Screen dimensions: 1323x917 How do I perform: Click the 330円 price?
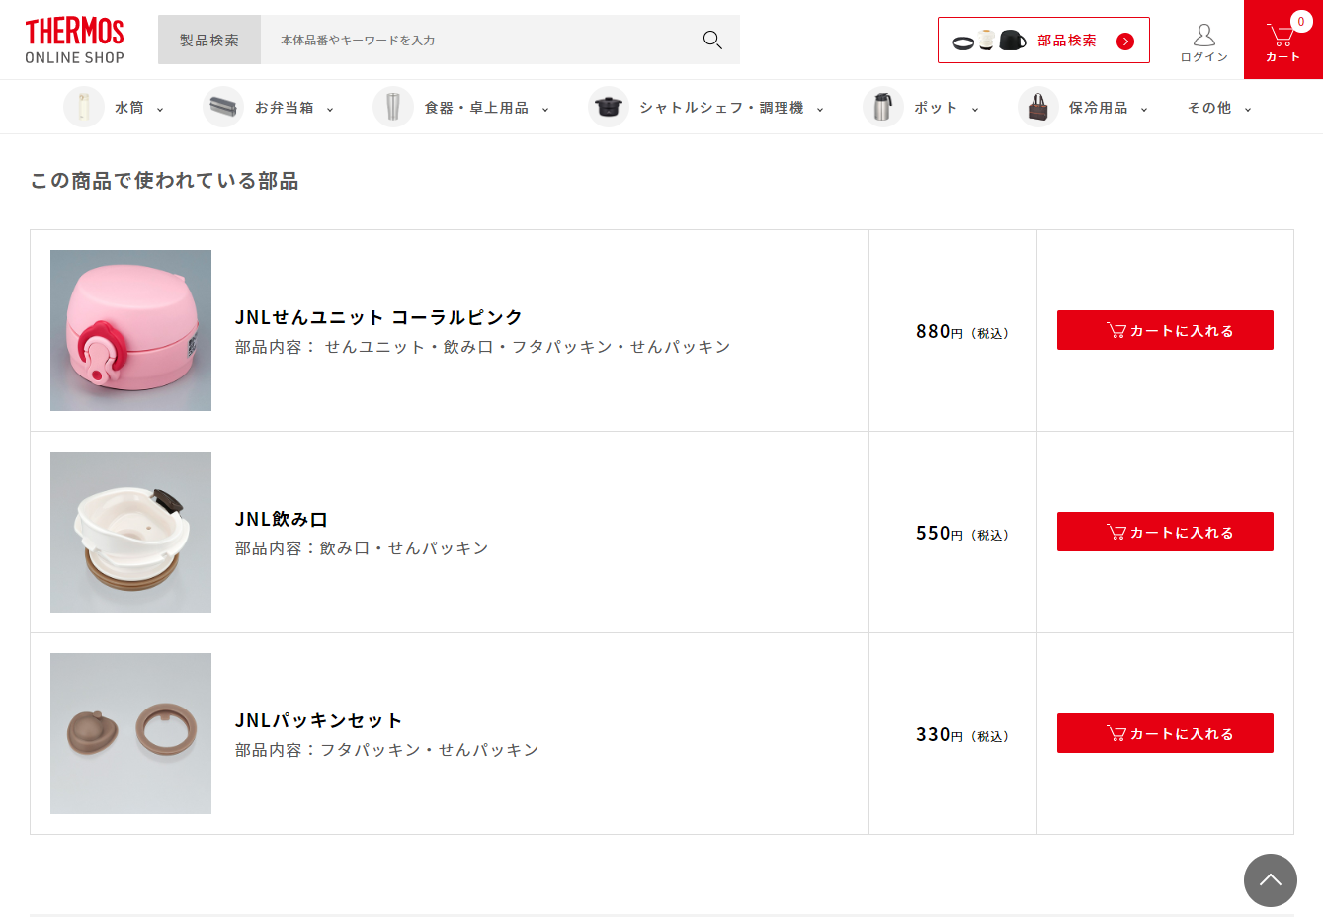pos(962,735)
